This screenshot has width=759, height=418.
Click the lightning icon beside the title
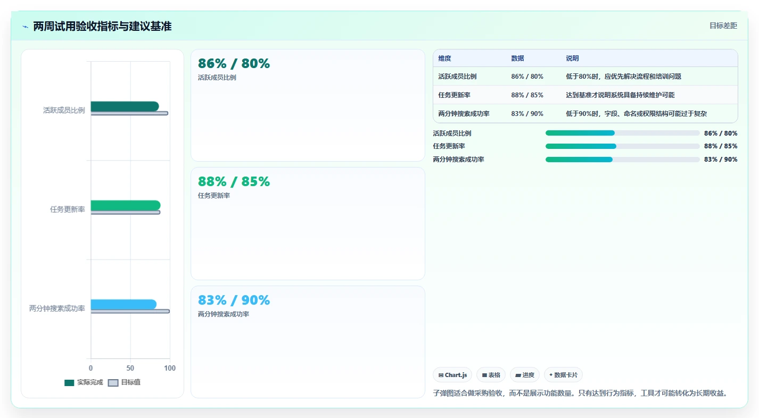click(x=25, y=27)
